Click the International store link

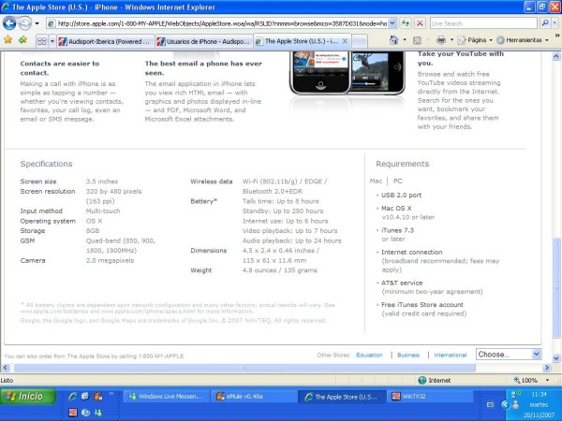[x=451, y=356]
